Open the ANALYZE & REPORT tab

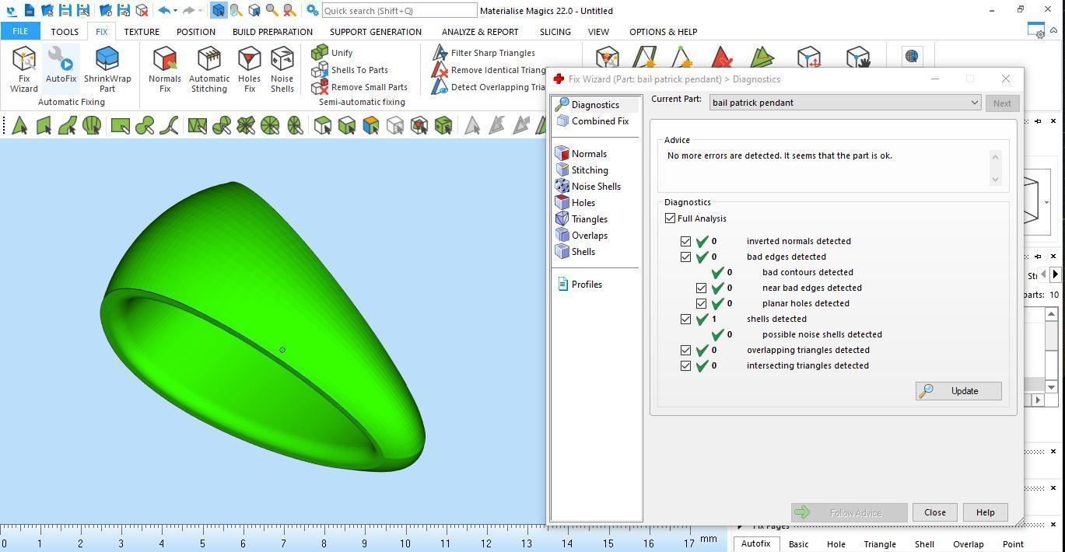[480, 32]
